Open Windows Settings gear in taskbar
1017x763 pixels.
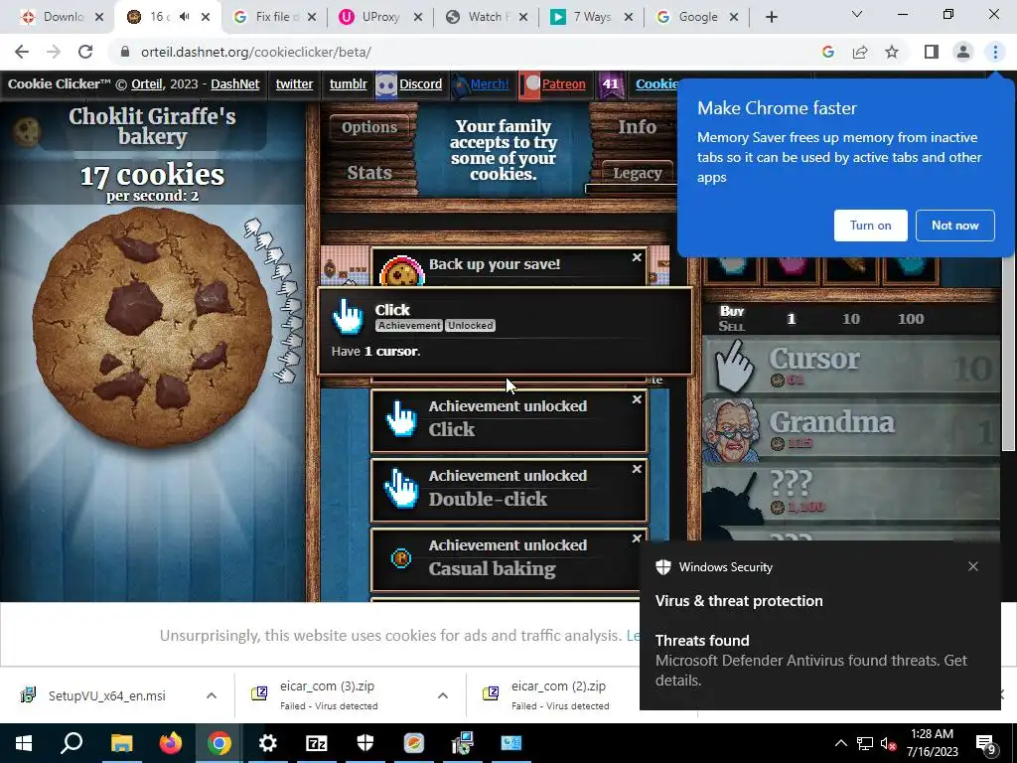click(268, 743)
